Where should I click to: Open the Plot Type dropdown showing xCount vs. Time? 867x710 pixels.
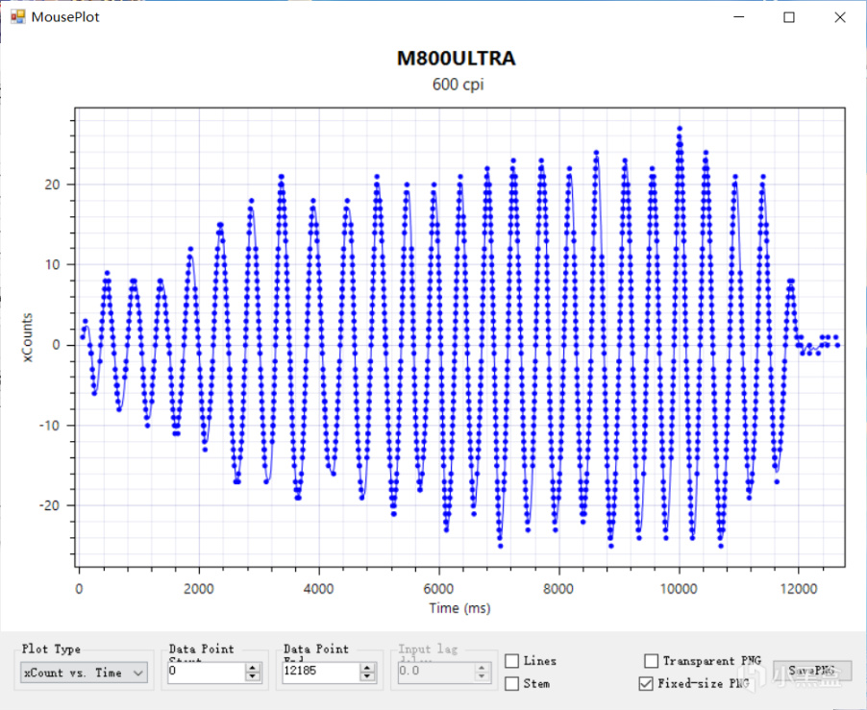pos(84,673)
